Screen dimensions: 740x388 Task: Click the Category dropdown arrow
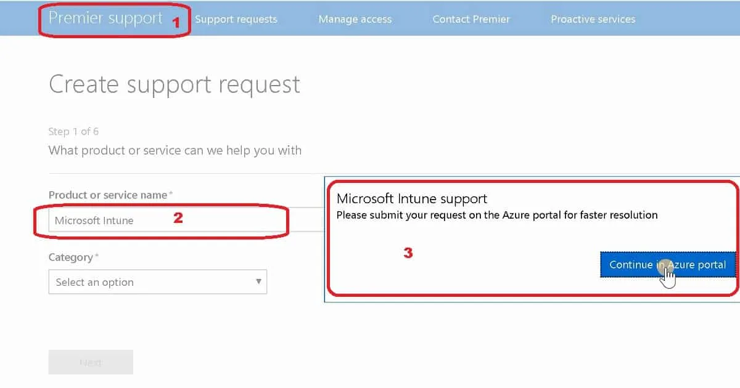click(x=258, y=282)
